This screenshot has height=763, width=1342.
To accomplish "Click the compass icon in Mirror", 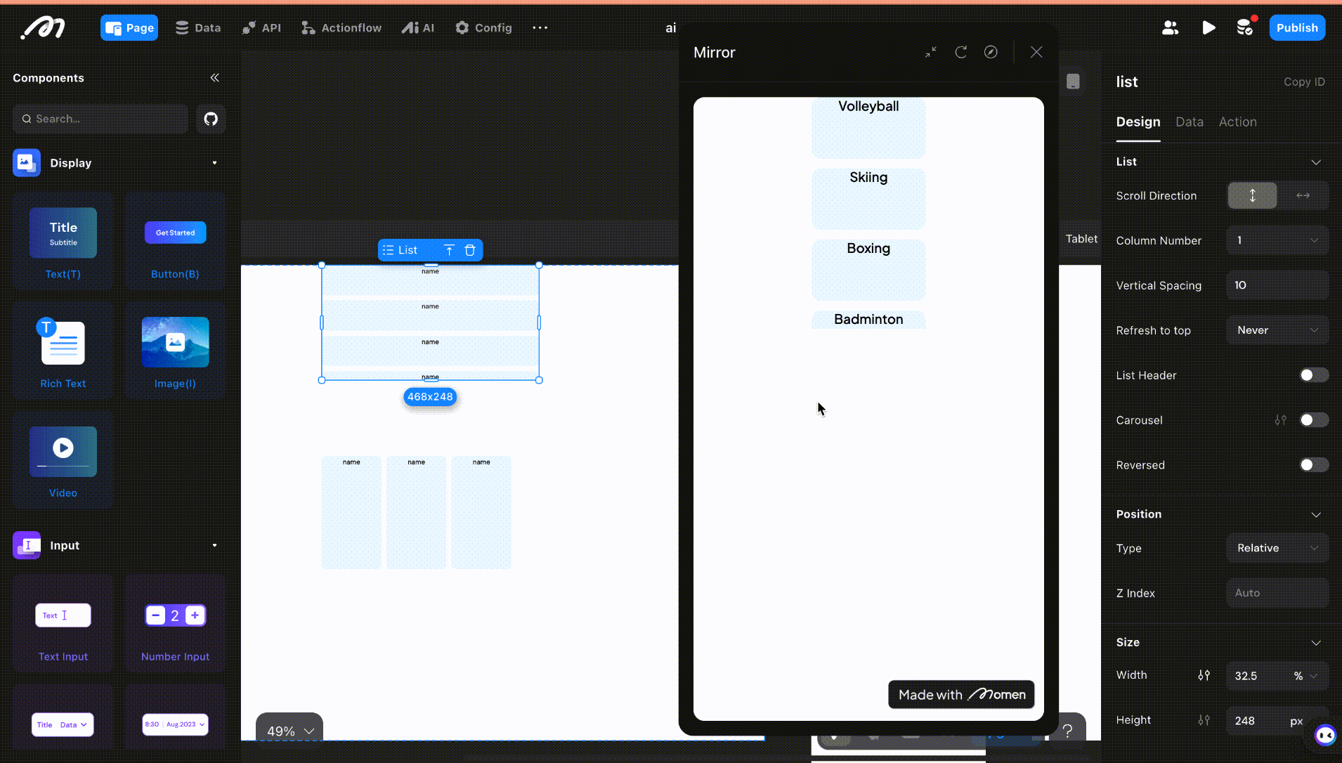I will coord(991,53).
